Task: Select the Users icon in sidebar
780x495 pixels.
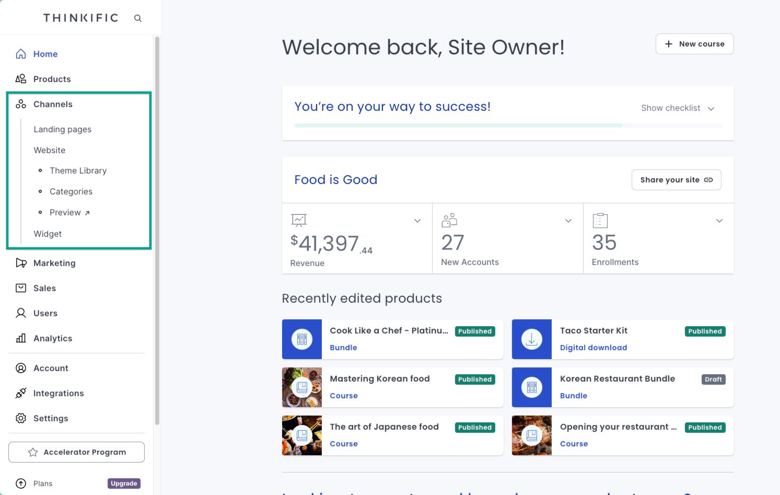Action: pos(21,313)
